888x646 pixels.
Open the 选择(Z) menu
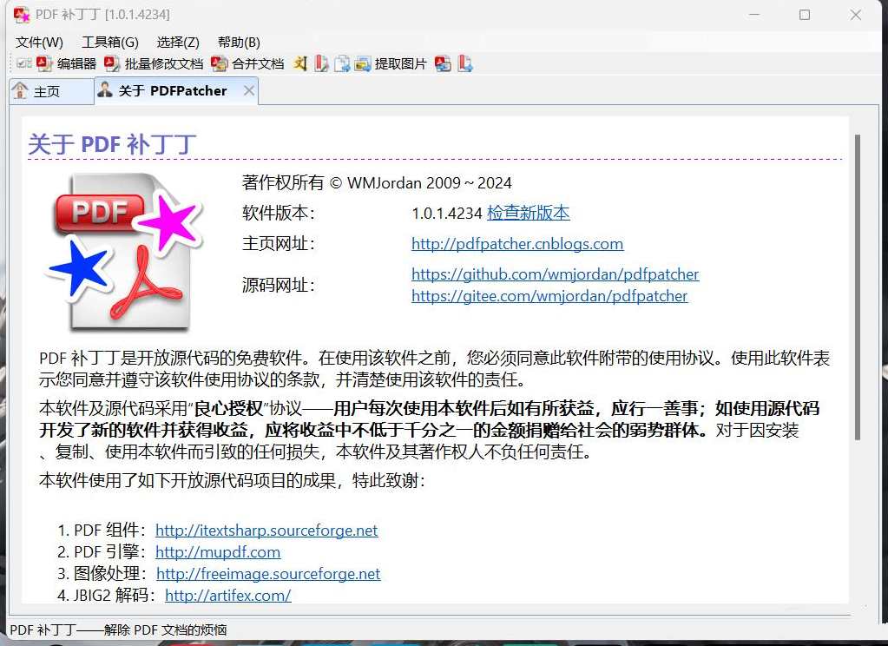pos(180,42)
